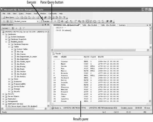Switch output to Results to File
Image resolution: width=153 pixels, height=122 pixels.
pyautogui.click(x=95, y=21)
